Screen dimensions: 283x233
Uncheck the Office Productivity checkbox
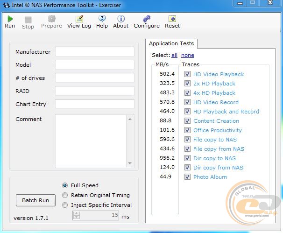(x=187, y=130)
